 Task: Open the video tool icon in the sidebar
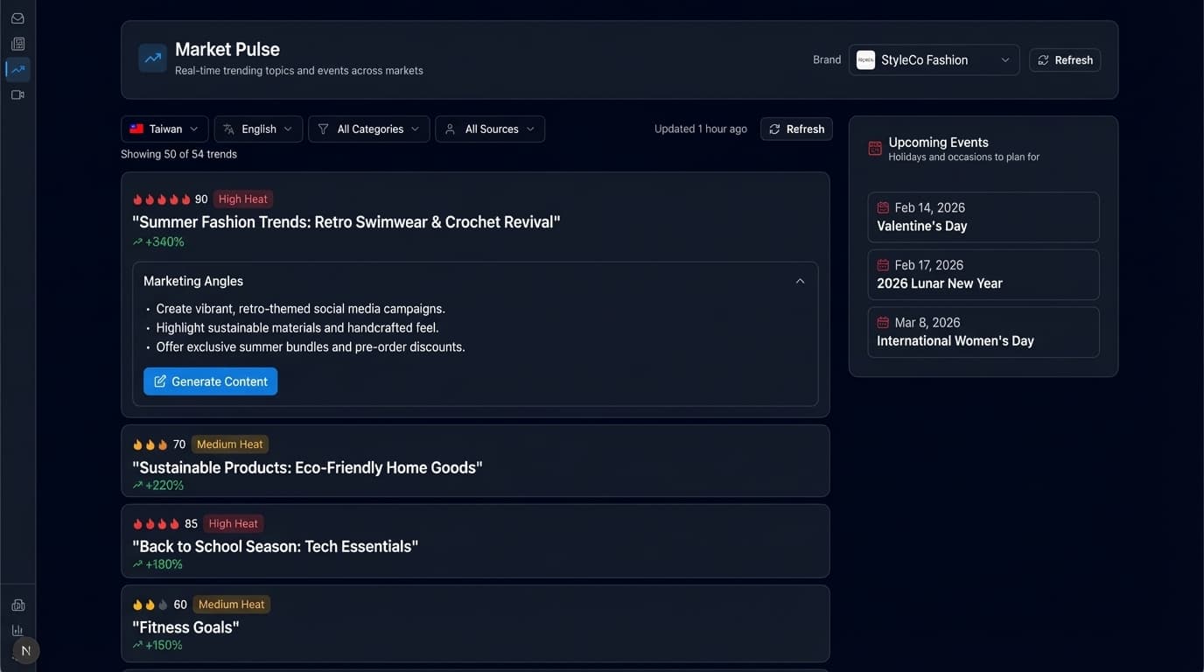click(x=17, y=94)
